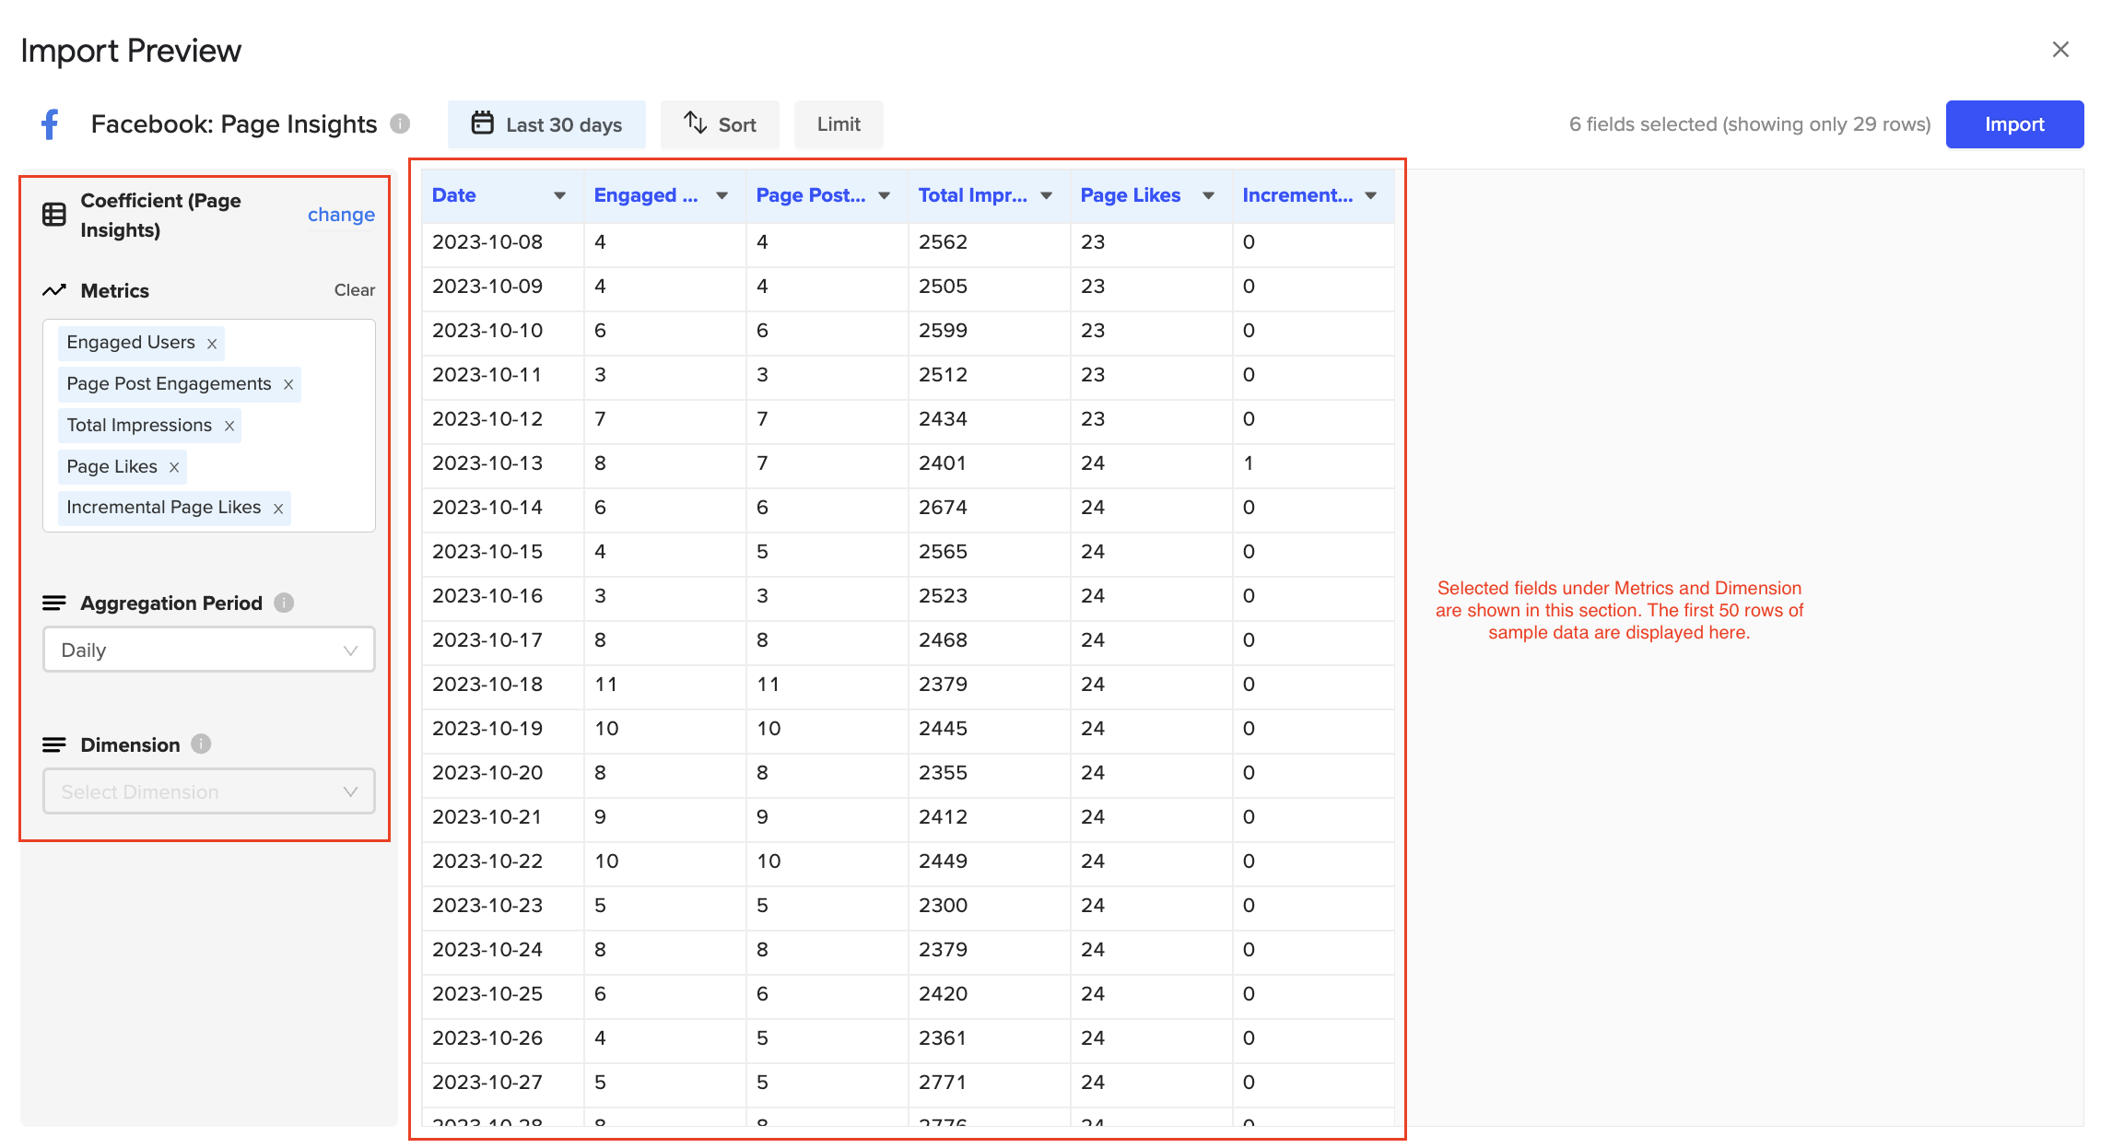Select the 2023-10-08 date cell
This screenshot has width=2112, height=1148.
point(503,242)
